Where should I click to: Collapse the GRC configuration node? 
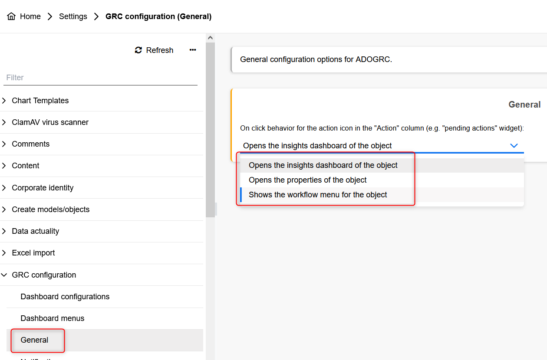point(4,275)
